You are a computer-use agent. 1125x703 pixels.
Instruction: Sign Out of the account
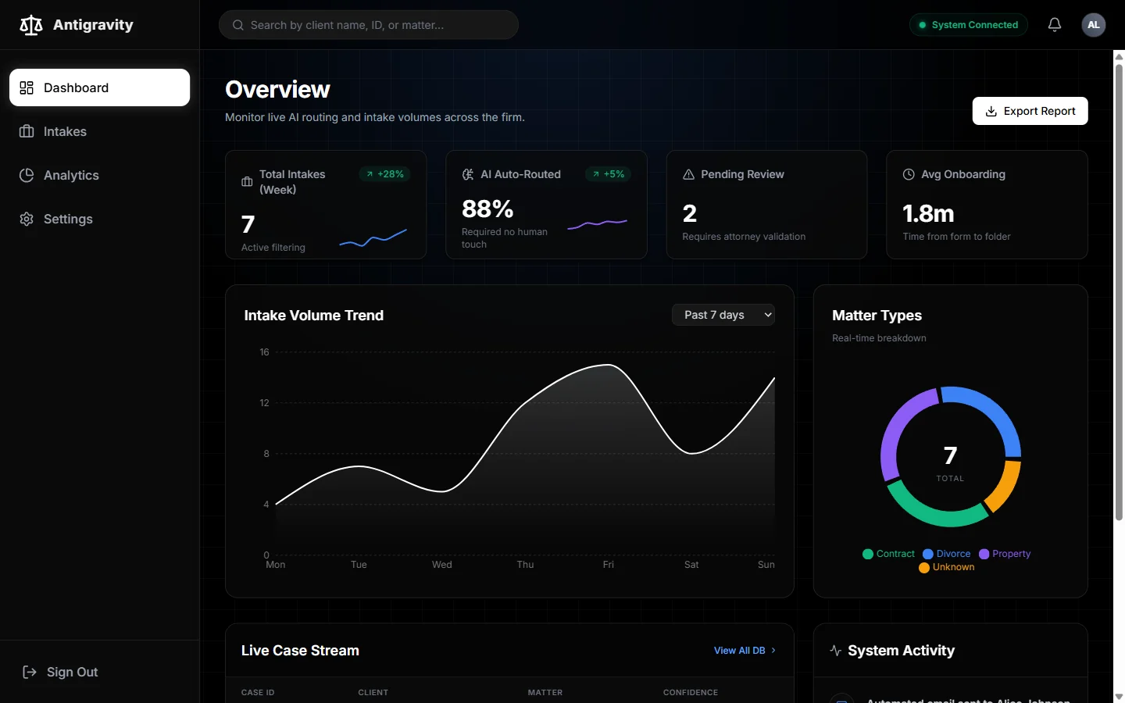click(x=99, y=672)
